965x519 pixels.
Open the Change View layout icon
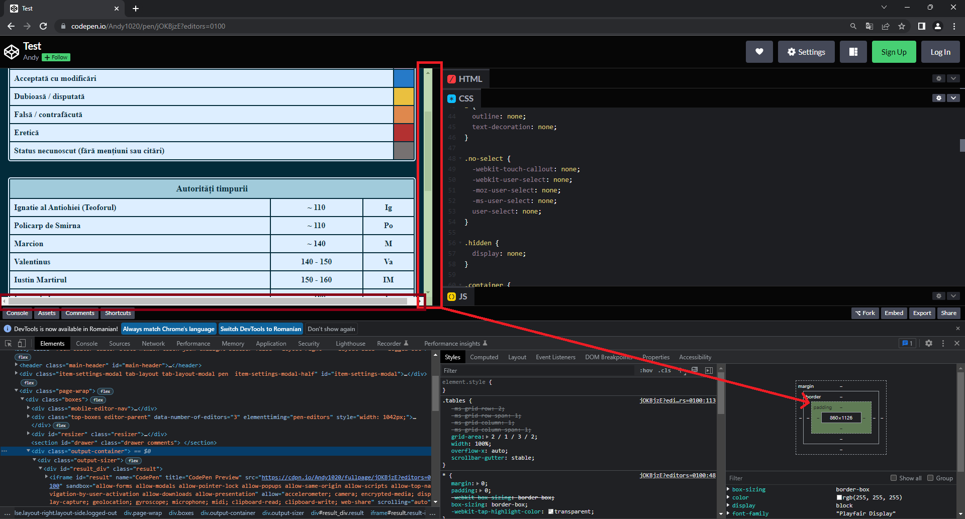853,52
